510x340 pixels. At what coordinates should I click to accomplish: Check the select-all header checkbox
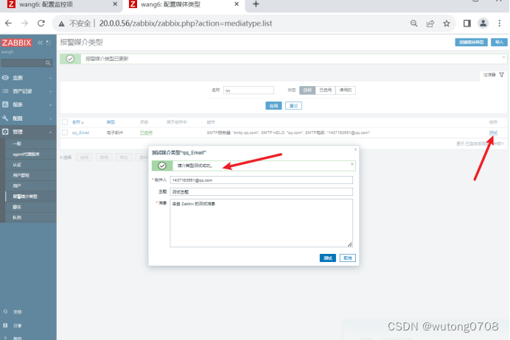(x=65, y=122)
